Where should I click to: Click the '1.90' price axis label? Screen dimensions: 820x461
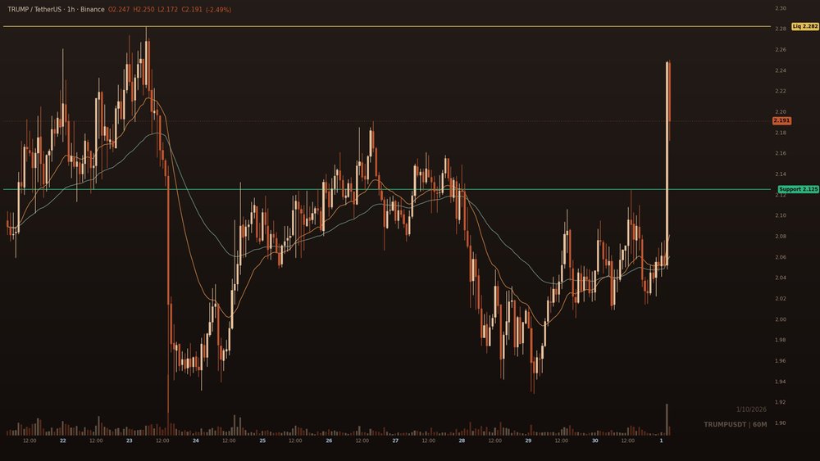click(781, 423)
